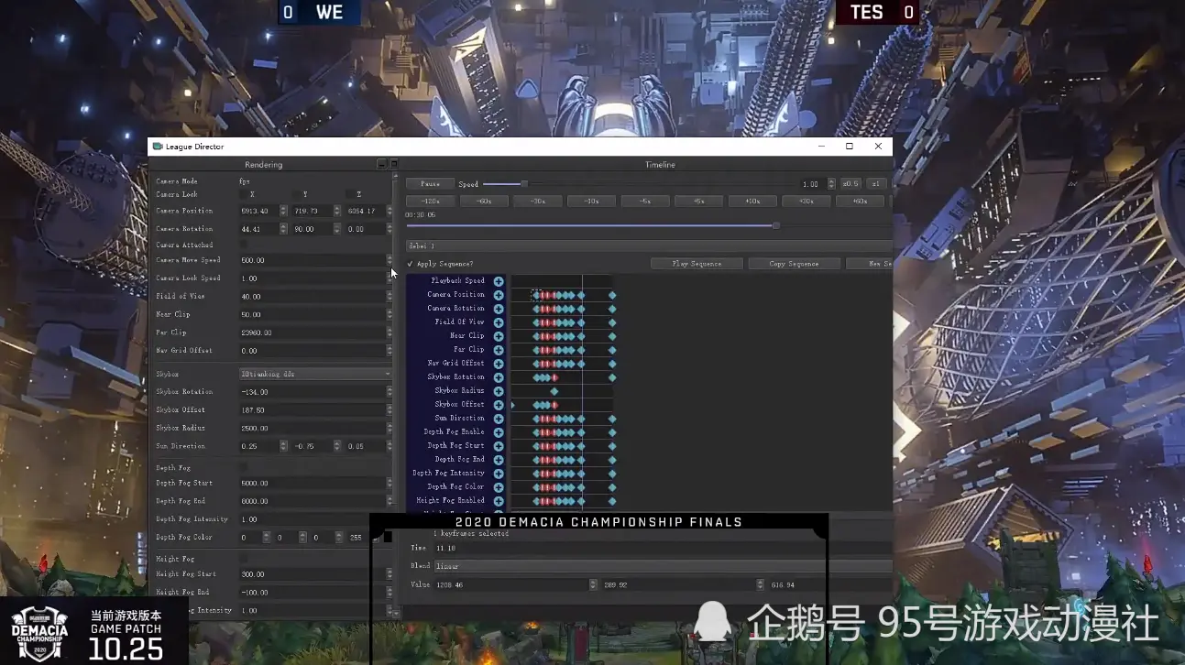
Task: Click the Height Fog Start 300.00 field
Action: click(x=315, y=574)
